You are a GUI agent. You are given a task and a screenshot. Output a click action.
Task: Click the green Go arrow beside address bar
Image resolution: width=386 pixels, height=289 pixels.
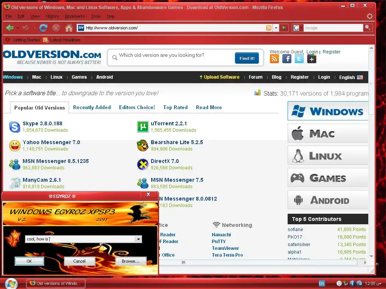(x=284, y=28)
